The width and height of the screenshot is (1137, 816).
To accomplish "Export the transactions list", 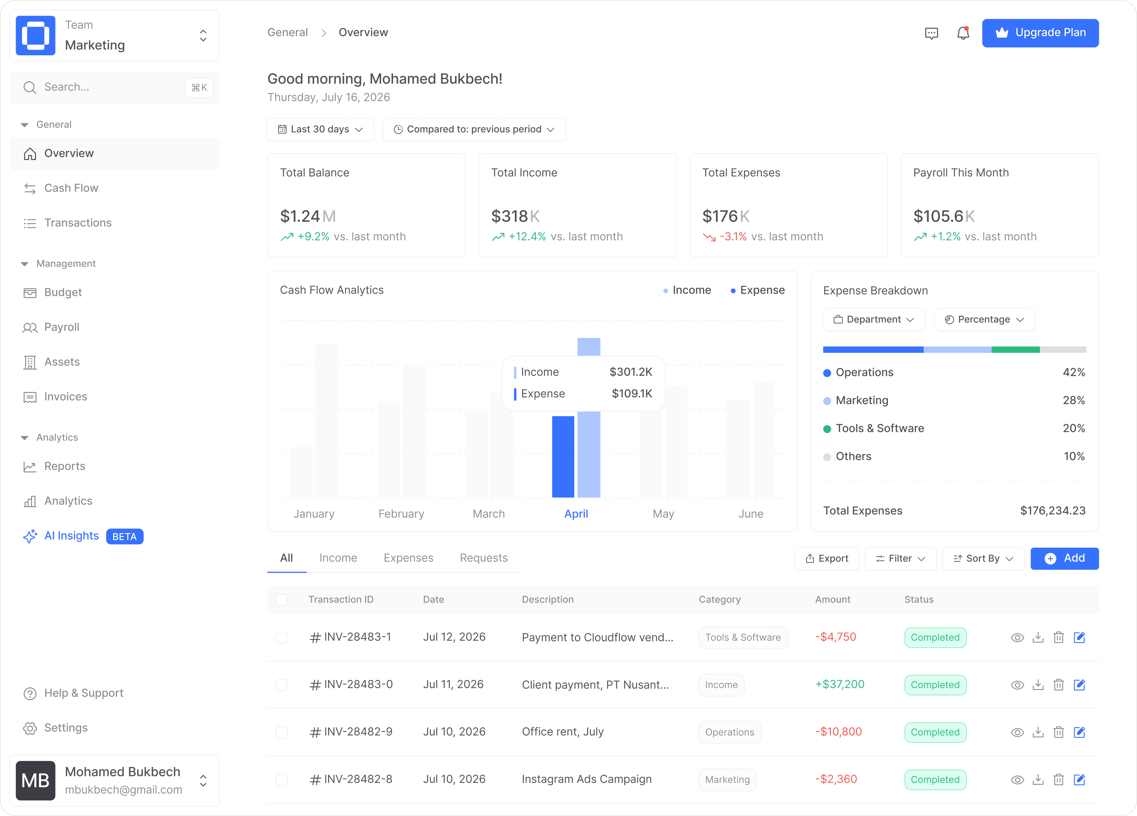I will pyautogui.click(x=827, y=559).
